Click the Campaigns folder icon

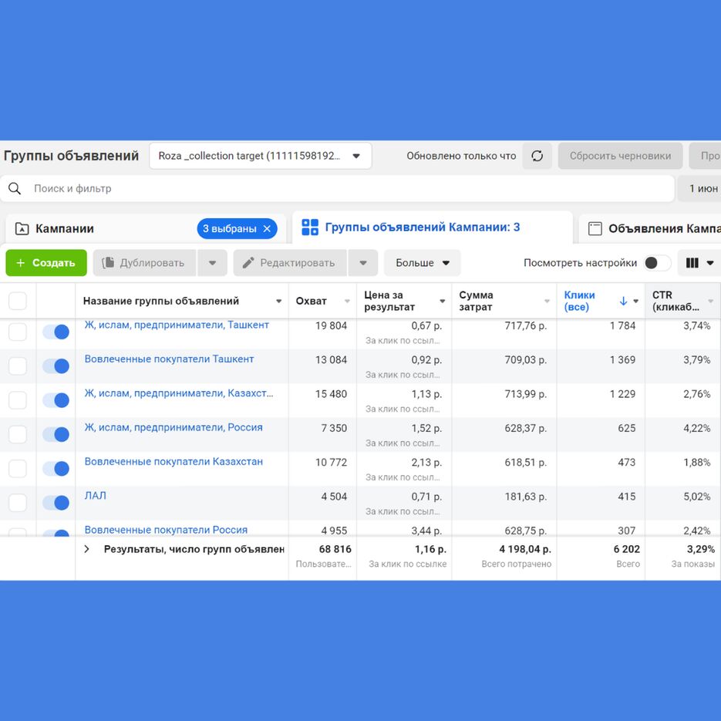click(22, 228)
